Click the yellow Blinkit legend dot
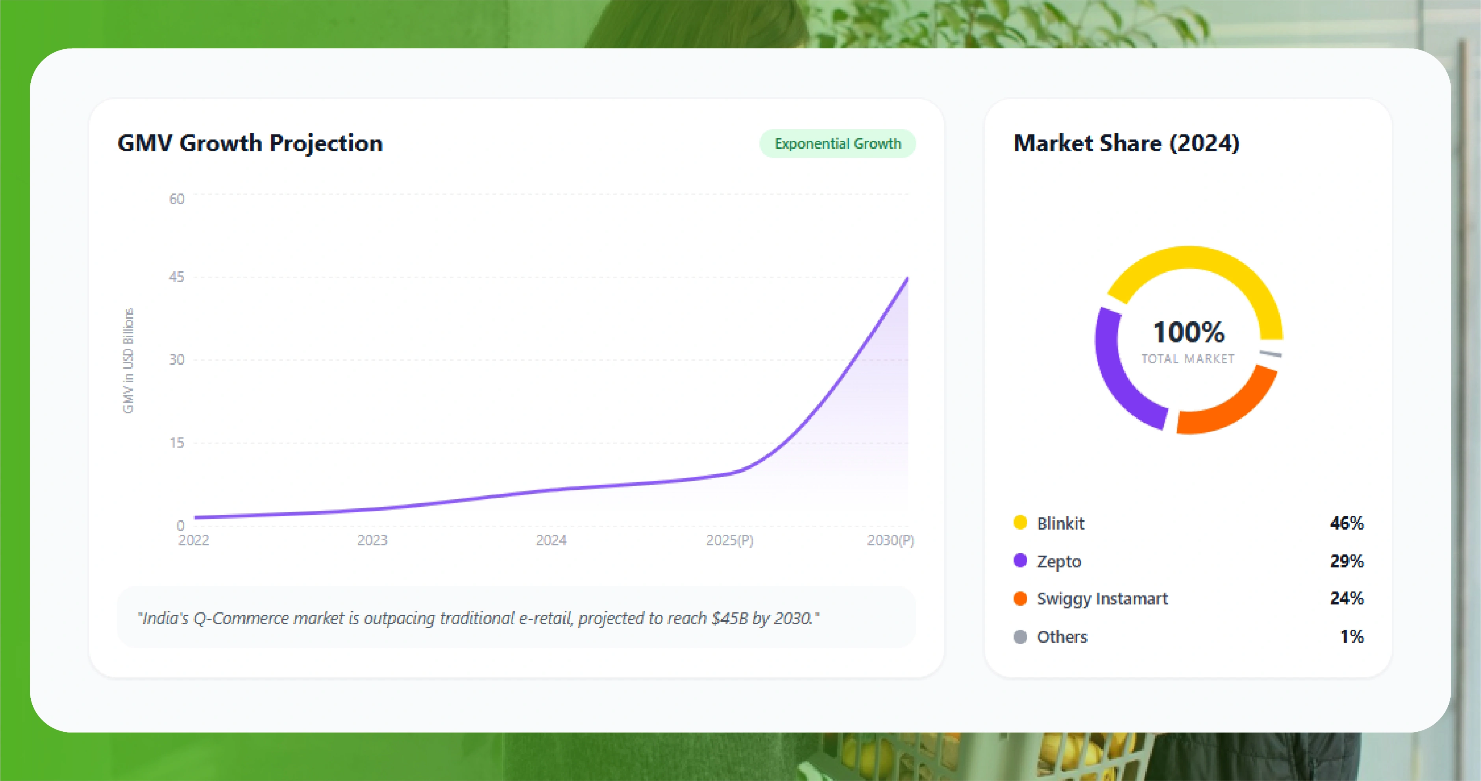The width and height of the screenshot is (1481, 781). [x=1020, y=523]
